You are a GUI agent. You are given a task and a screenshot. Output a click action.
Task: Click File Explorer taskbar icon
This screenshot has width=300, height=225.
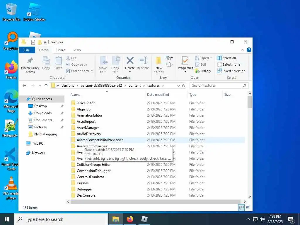click(115, 219)
